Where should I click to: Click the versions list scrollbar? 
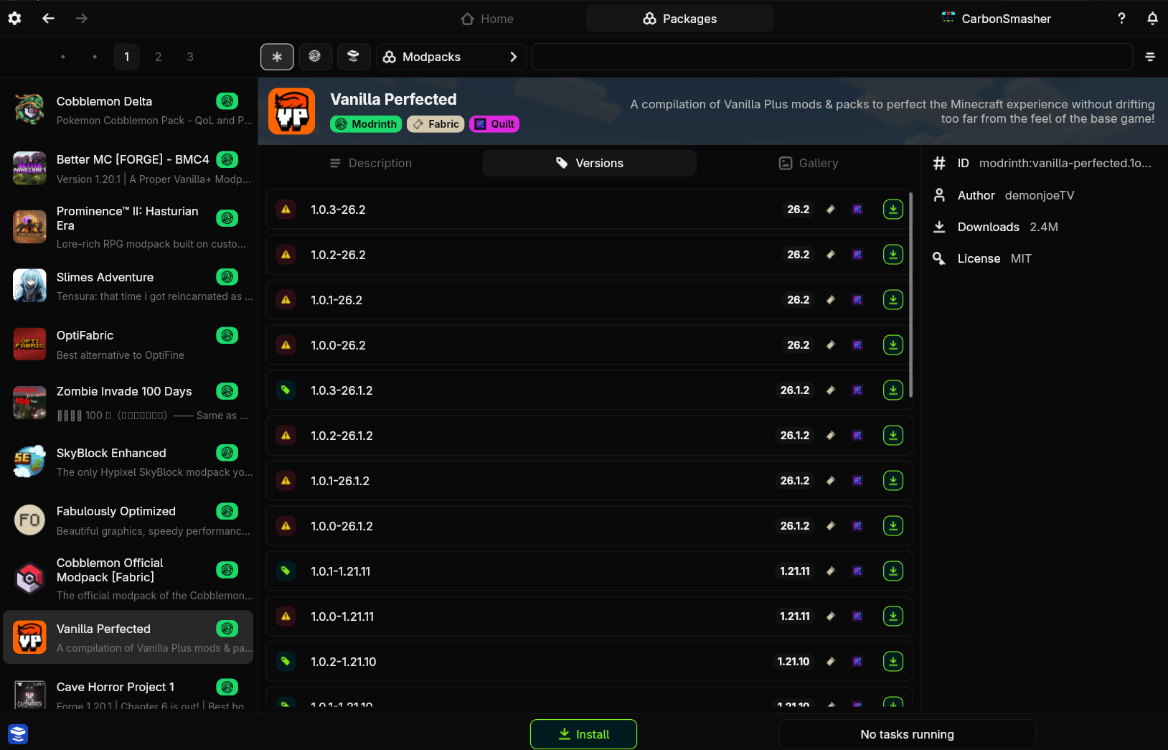[910, 294]
